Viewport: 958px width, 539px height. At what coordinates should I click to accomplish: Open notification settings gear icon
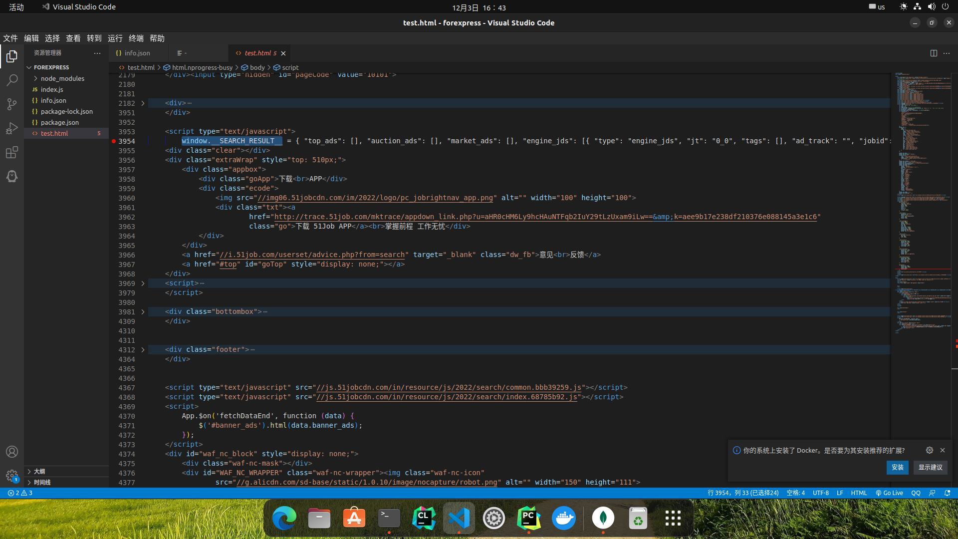coord(930,450)
